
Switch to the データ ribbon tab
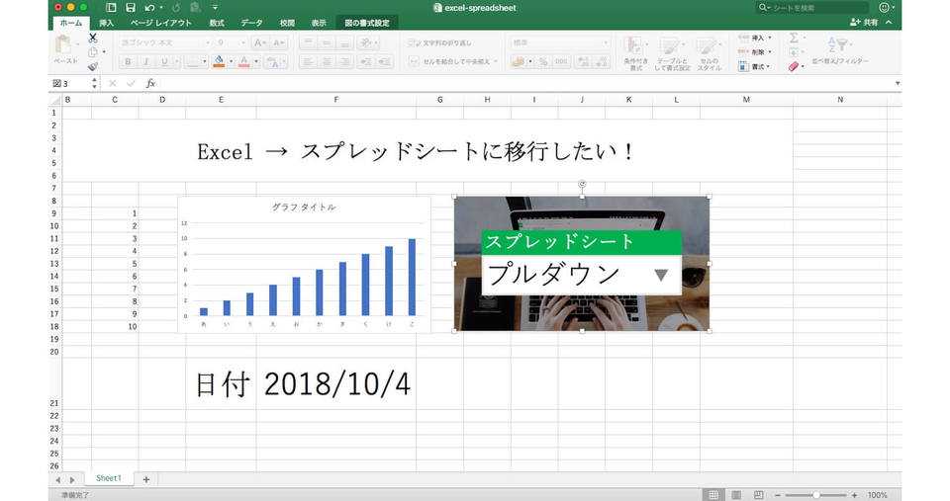coord(251,22)
